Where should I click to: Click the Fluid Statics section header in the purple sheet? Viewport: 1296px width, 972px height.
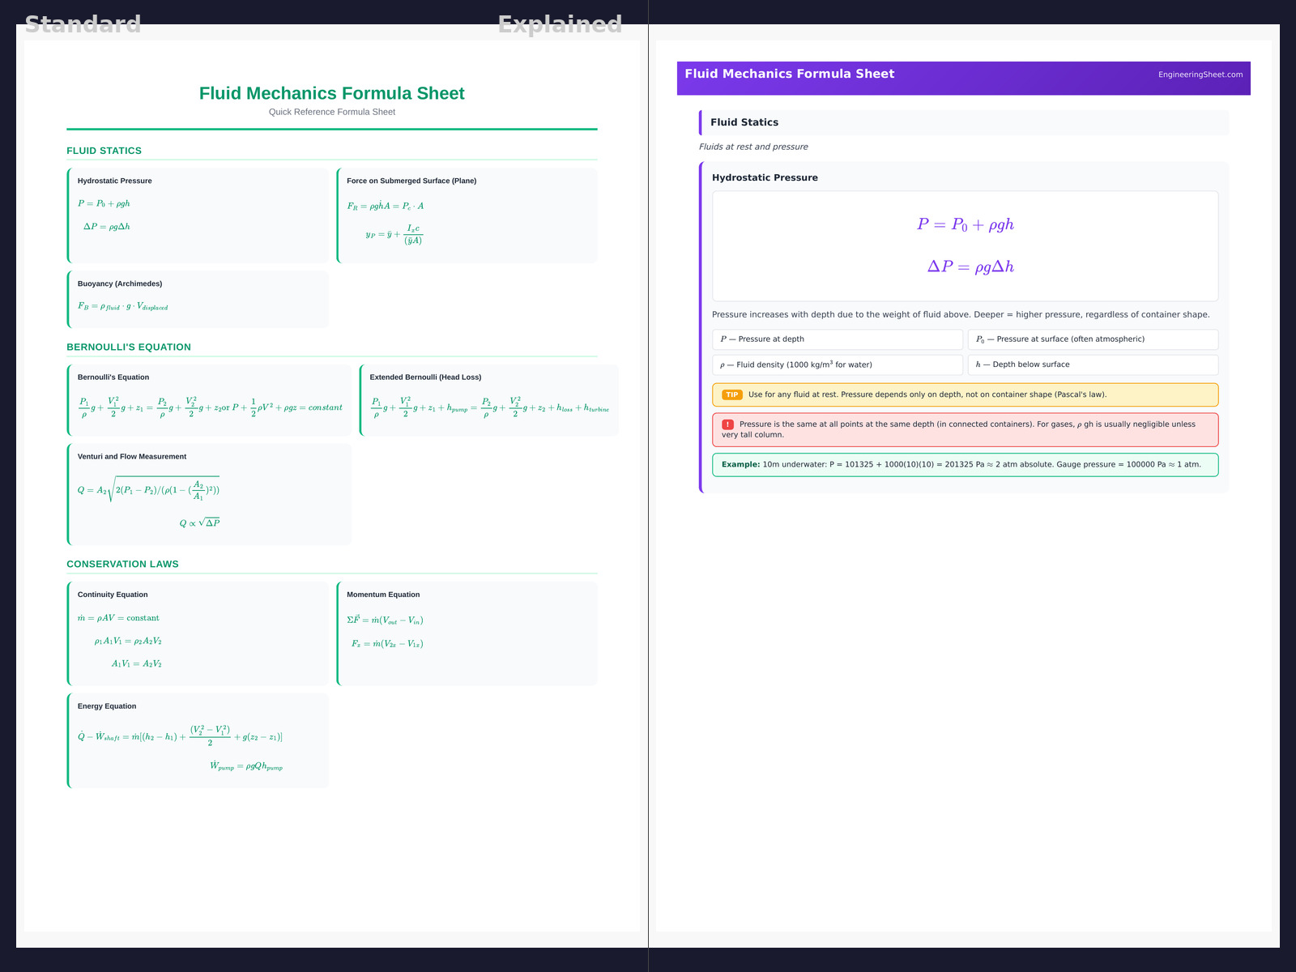(964, 122)
